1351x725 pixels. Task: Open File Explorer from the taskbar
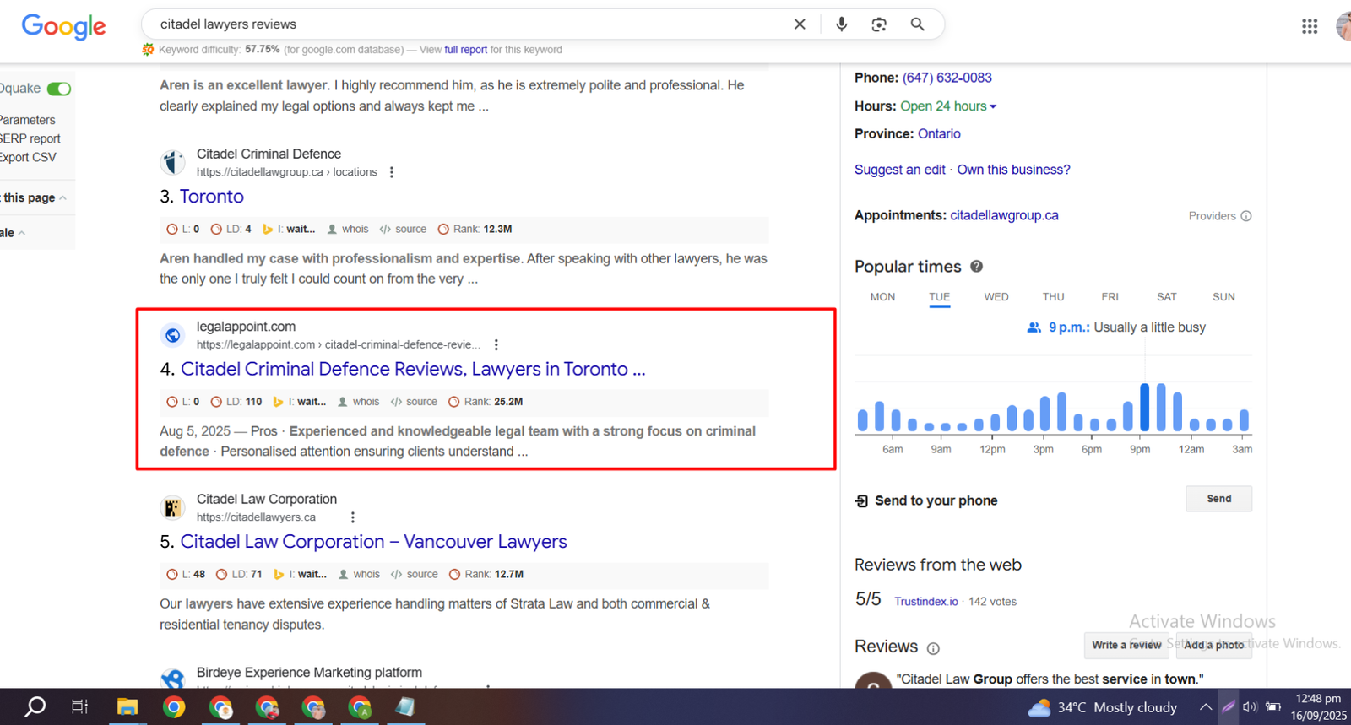coord(127,707)
